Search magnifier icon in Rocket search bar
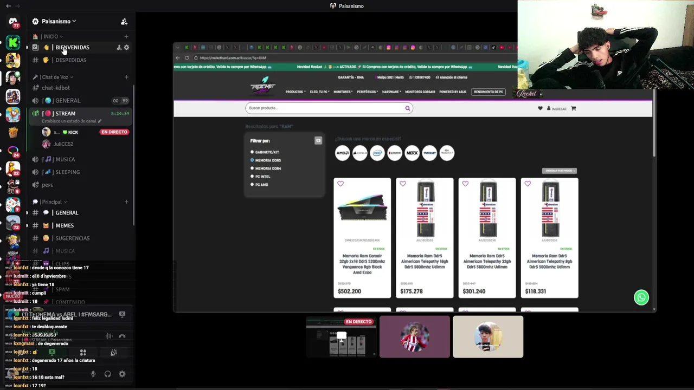This screenshot has width=694, height=390. click(x=408, y=108)
